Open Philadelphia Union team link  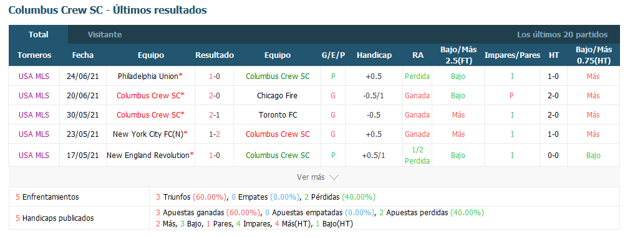click(x=148, y=77)
